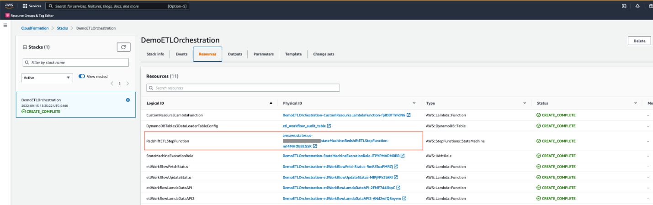Image resolution: width=653 pixels, height=205 pixels.
Task: Click the AWS::StepFunctions::StateMachine type cell
Action: tap(455, 141)
